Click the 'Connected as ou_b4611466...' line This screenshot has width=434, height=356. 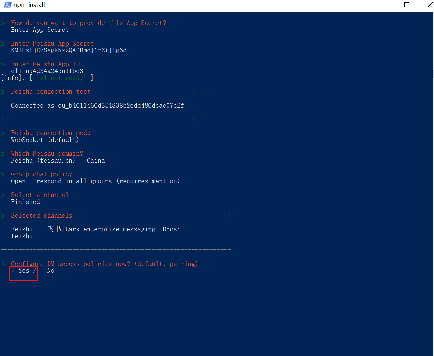[98, 106]
